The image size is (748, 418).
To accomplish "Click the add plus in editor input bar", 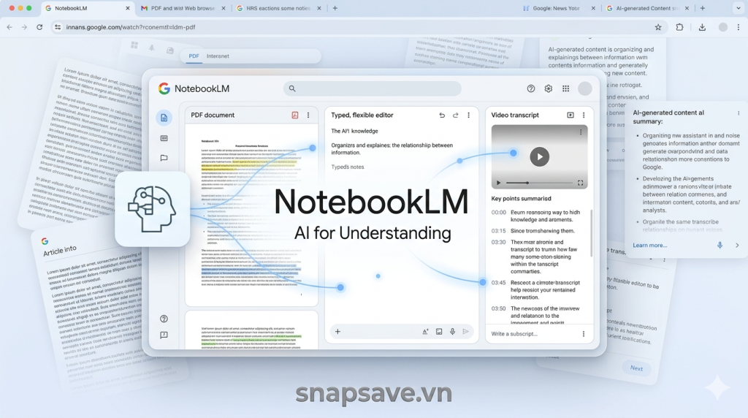I will pyautogui.click(x=337, y=332).
